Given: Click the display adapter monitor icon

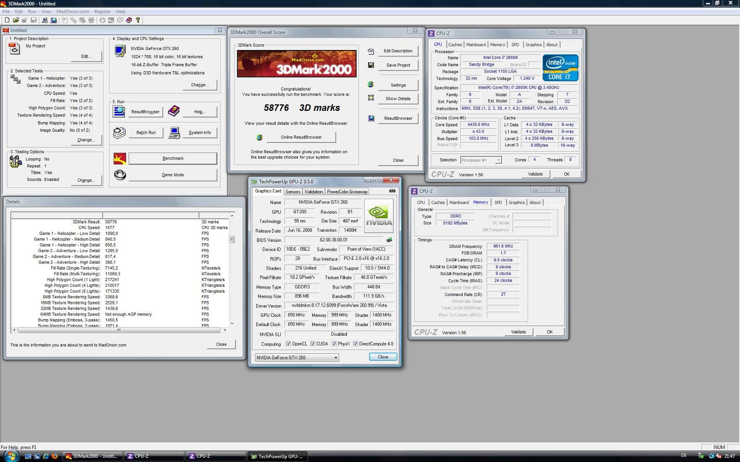Looking at the screenshot, I should [120, 50].
